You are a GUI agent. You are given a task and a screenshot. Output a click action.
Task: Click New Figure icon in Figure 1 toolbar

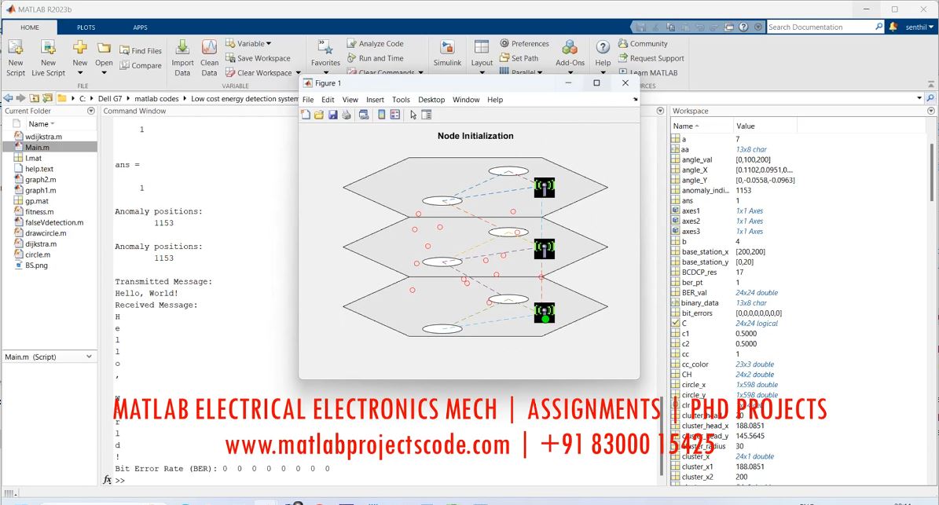coord(306,115)
